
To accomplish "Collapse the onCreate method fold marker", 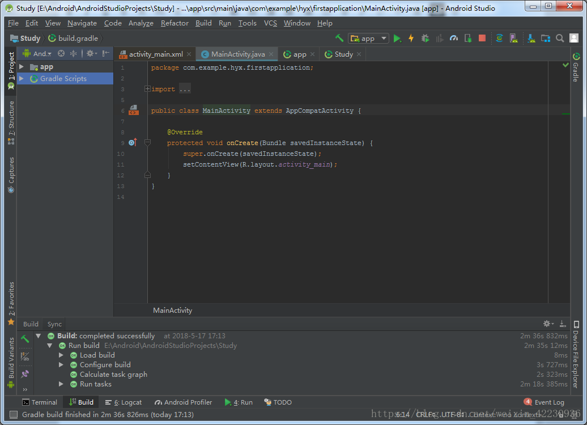I will point(147,143).
